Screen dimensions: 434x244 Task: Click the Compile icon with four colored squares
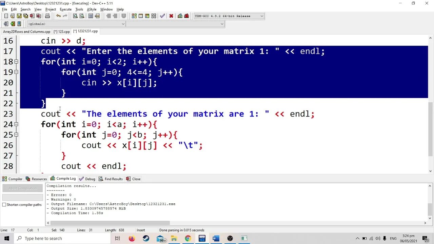click(134, 16)
